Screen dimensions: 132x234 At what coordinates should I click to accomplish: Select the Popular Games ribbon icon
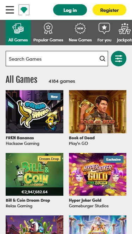48,28
